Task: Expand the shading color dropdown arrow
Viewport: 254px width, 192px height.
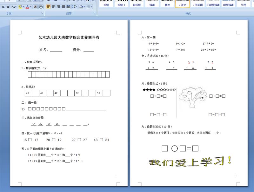Action: click(84, 7)
